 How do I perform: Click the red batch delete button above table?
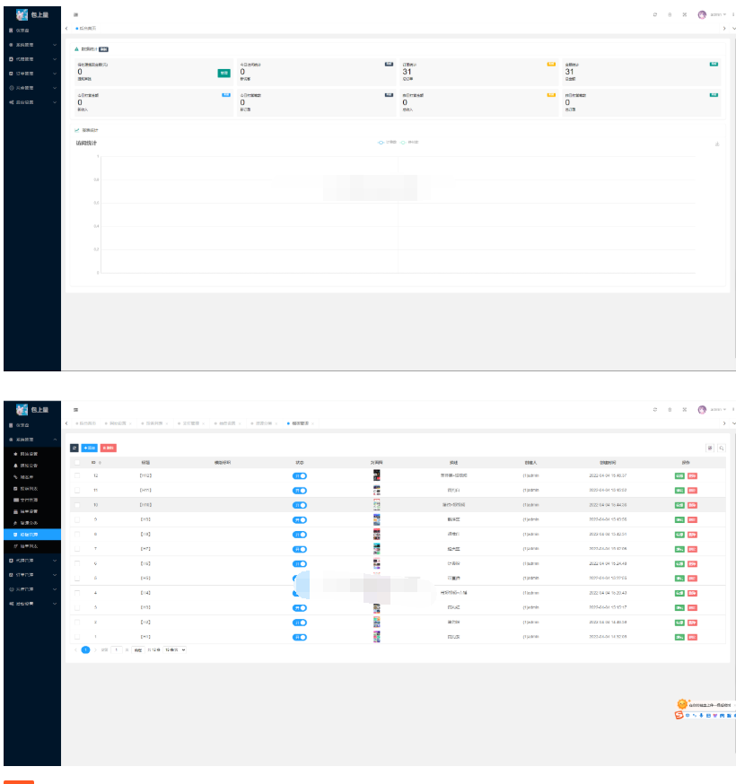point(108,447)
